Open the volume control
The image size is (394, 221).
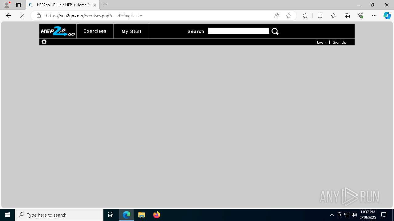[x=354, y=215]
